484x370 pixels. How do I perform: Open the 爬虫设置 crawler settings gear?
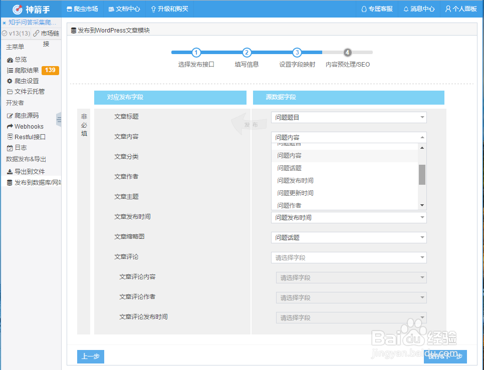(x=24, y=81)
